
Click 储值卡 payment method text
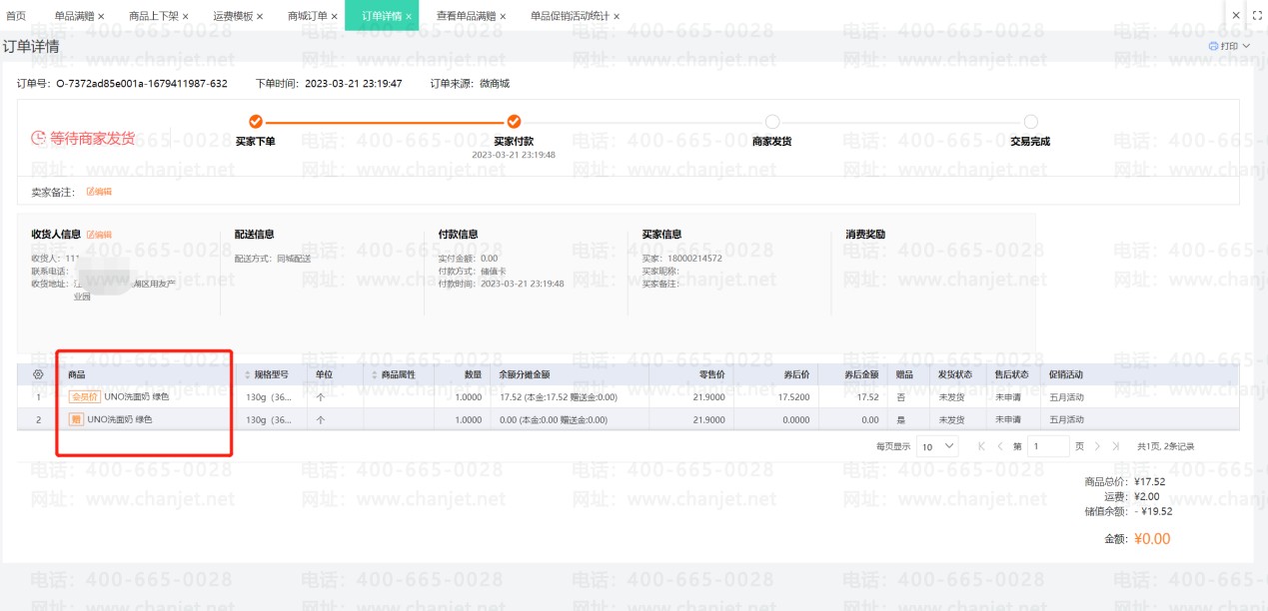tap(496, 271)
